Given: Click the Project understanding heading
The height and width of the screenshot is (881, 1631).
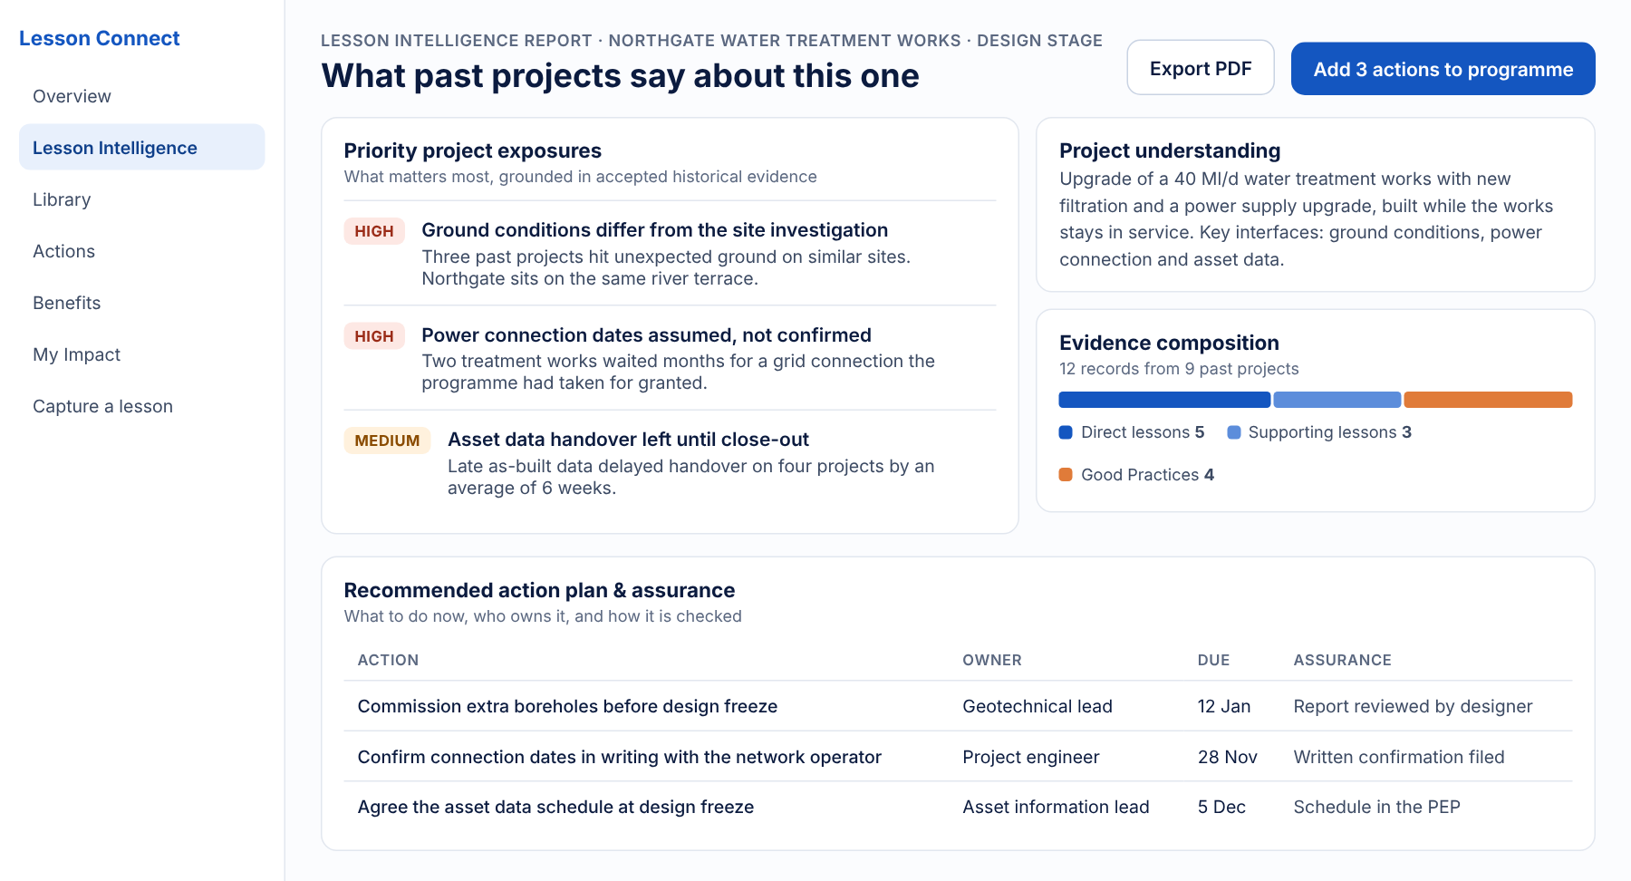Looking at the screenshot, I should pyautogui.click(x=1170, y=150).
